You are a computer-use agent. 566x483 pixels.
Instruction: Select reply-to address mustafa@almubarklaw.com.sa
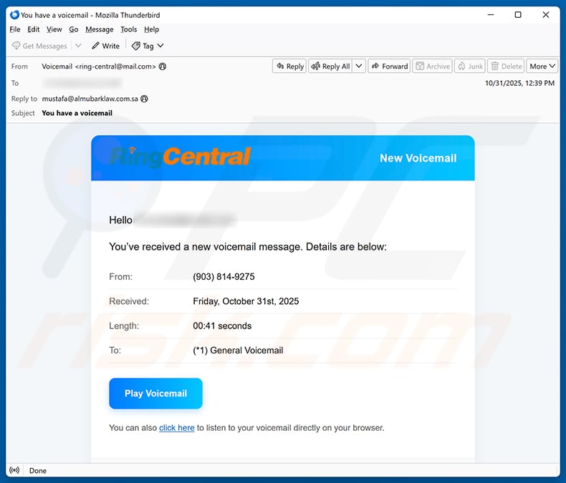[90, 99]
